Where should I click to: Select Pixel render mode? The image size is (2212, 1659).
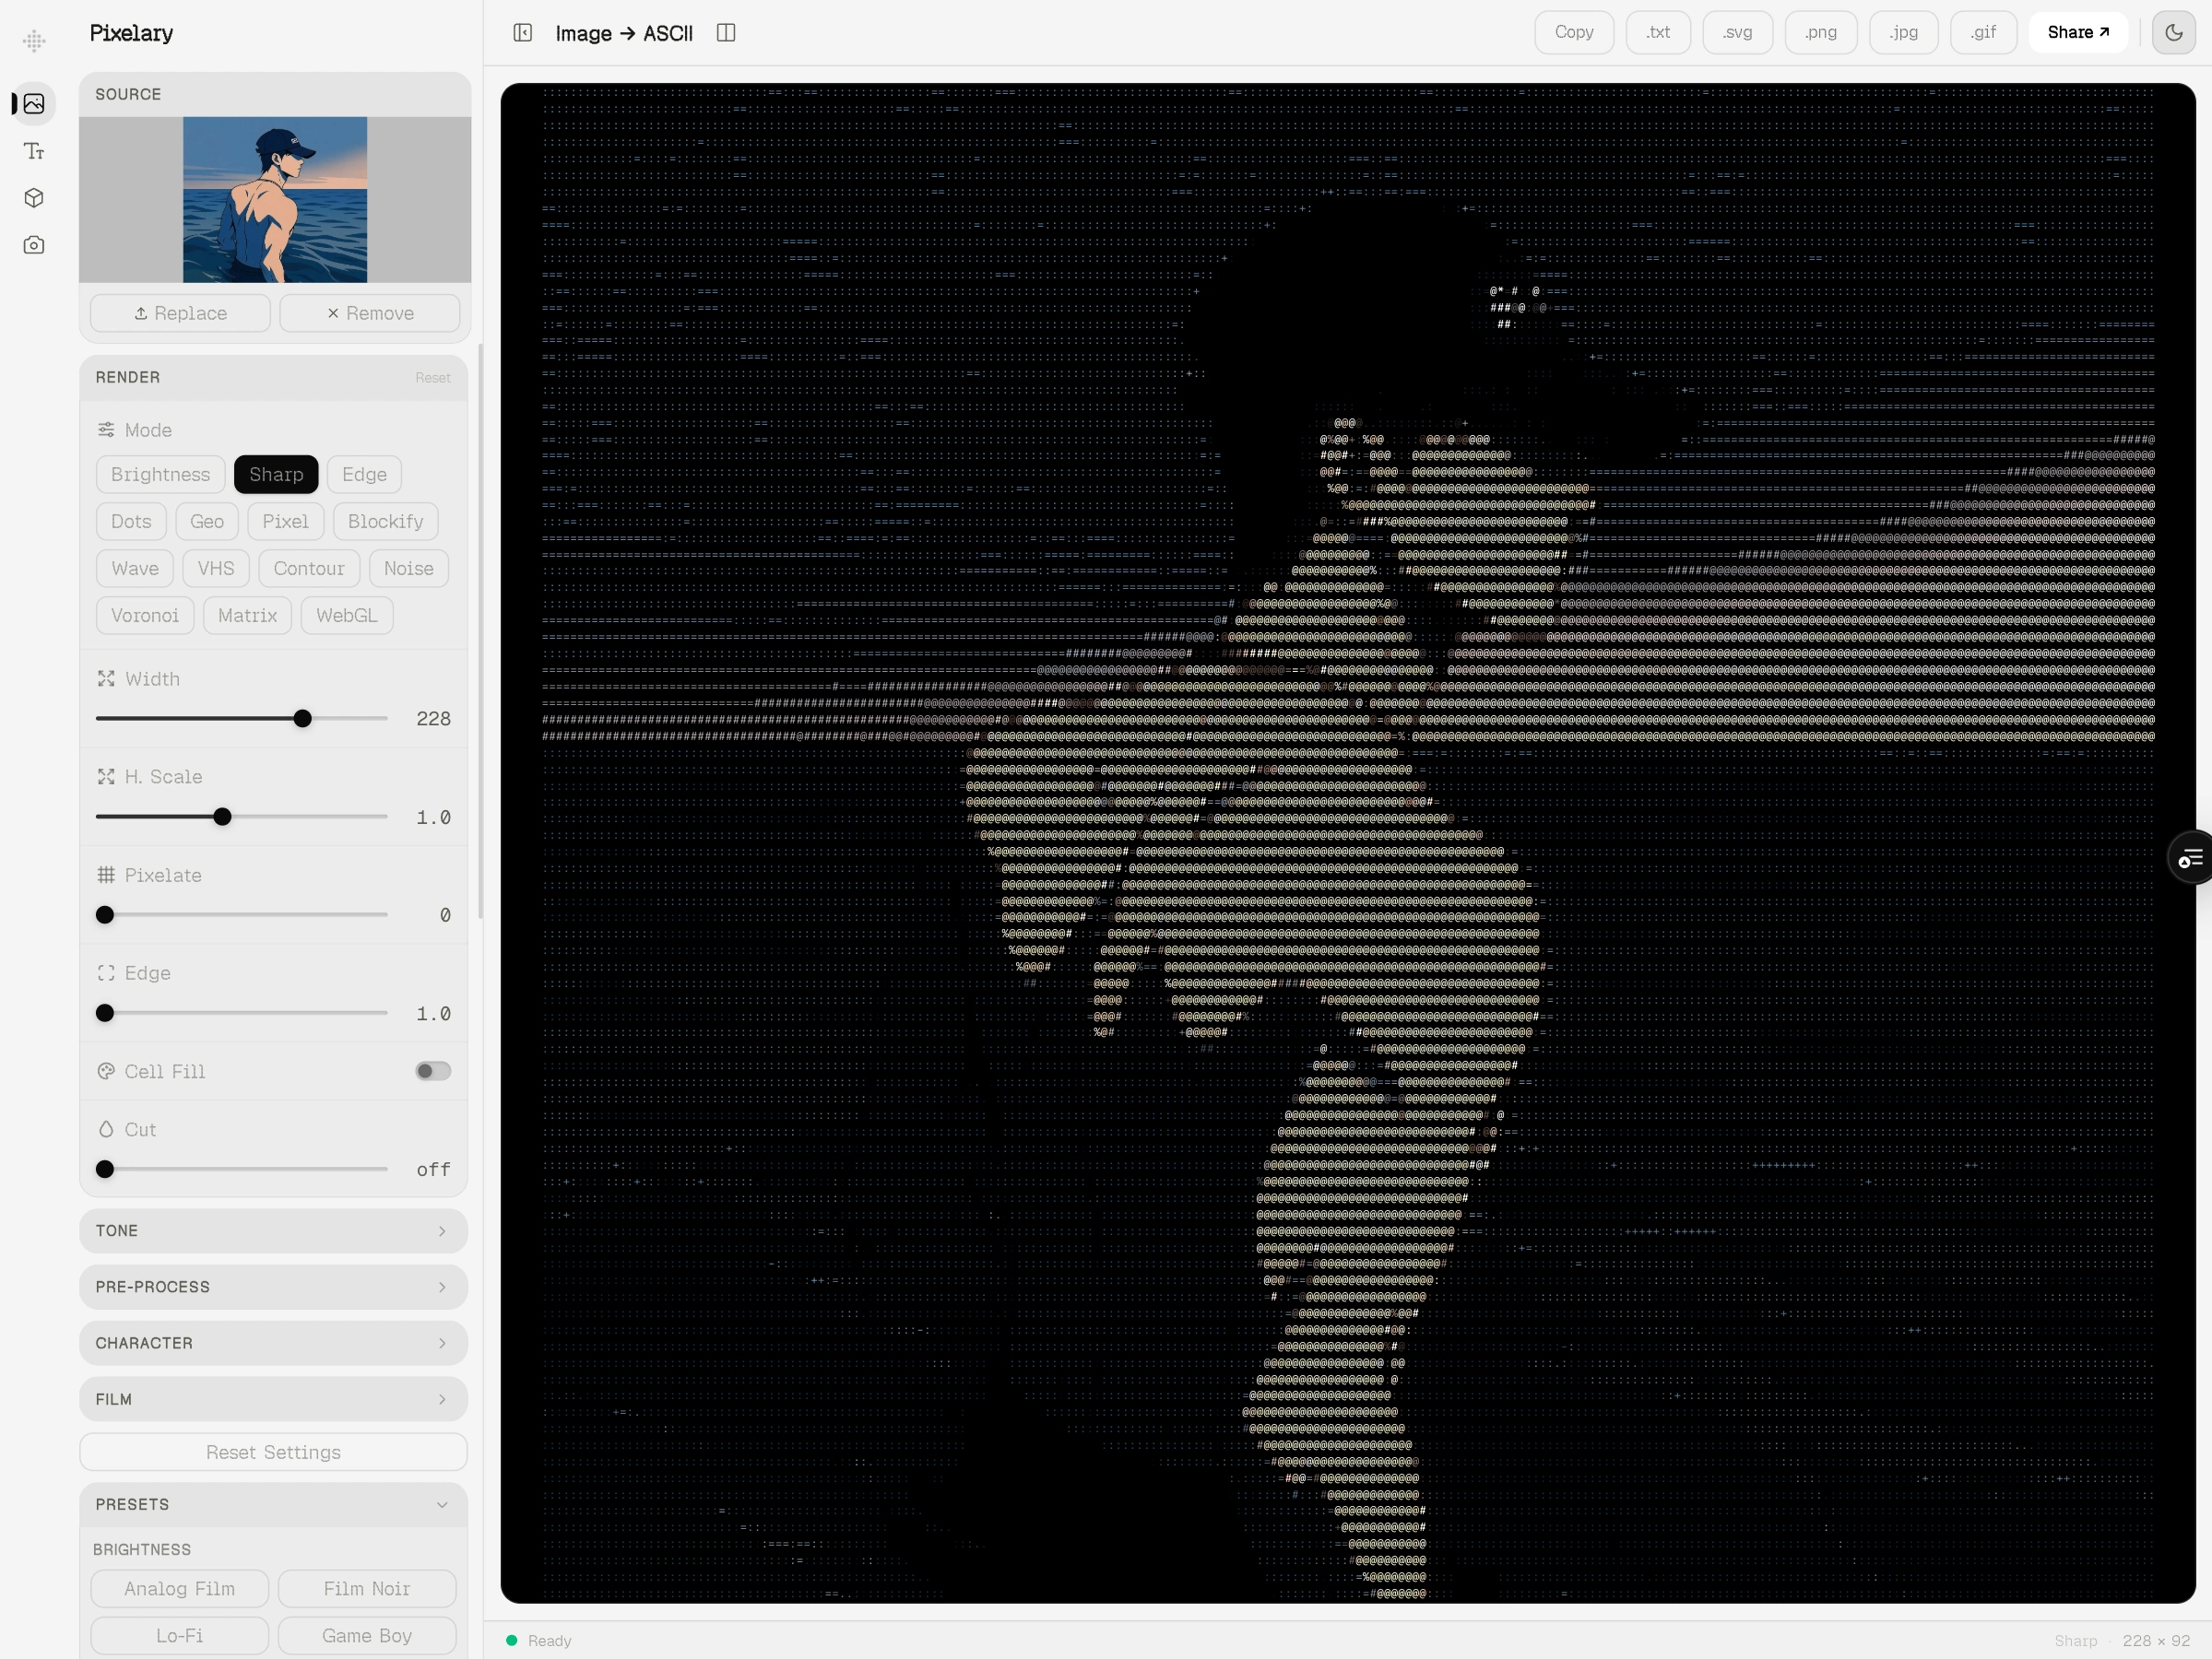(x=285, y=522)
